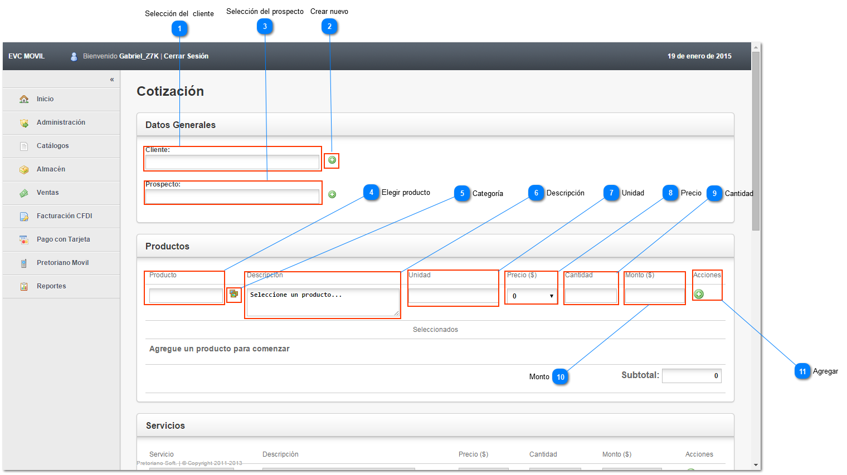Open Catálogos menu item
This screenshot has width=847, height=475.
click(61, 146)
